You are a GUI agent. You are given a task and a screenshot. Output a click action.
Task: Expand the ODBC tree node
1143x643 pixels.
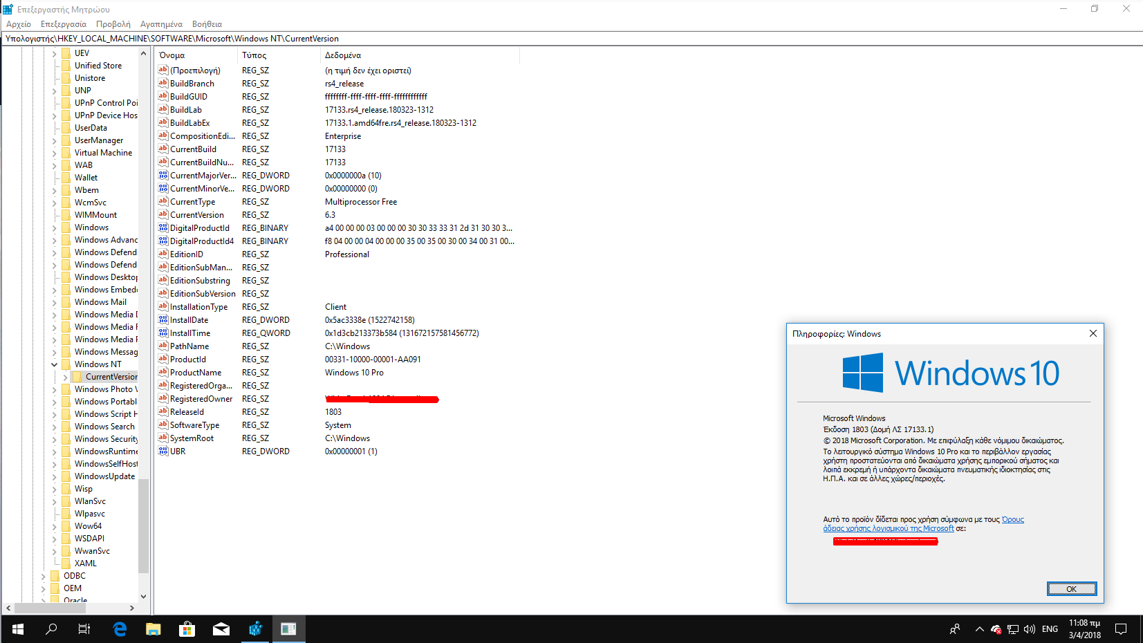point(44,576)
